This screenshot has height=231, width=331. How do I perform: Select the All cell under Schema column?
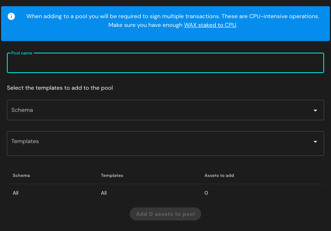(x=16, y=193)
